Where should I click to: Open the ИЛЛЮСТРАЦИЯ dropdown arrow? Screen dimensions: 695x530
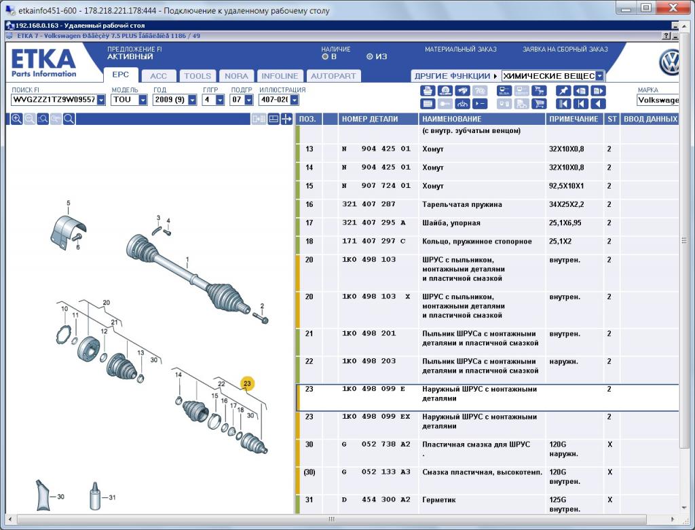295,100
